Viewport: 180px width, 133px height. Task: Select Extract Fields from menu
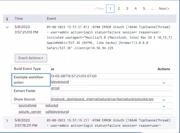tap(24, 91)
